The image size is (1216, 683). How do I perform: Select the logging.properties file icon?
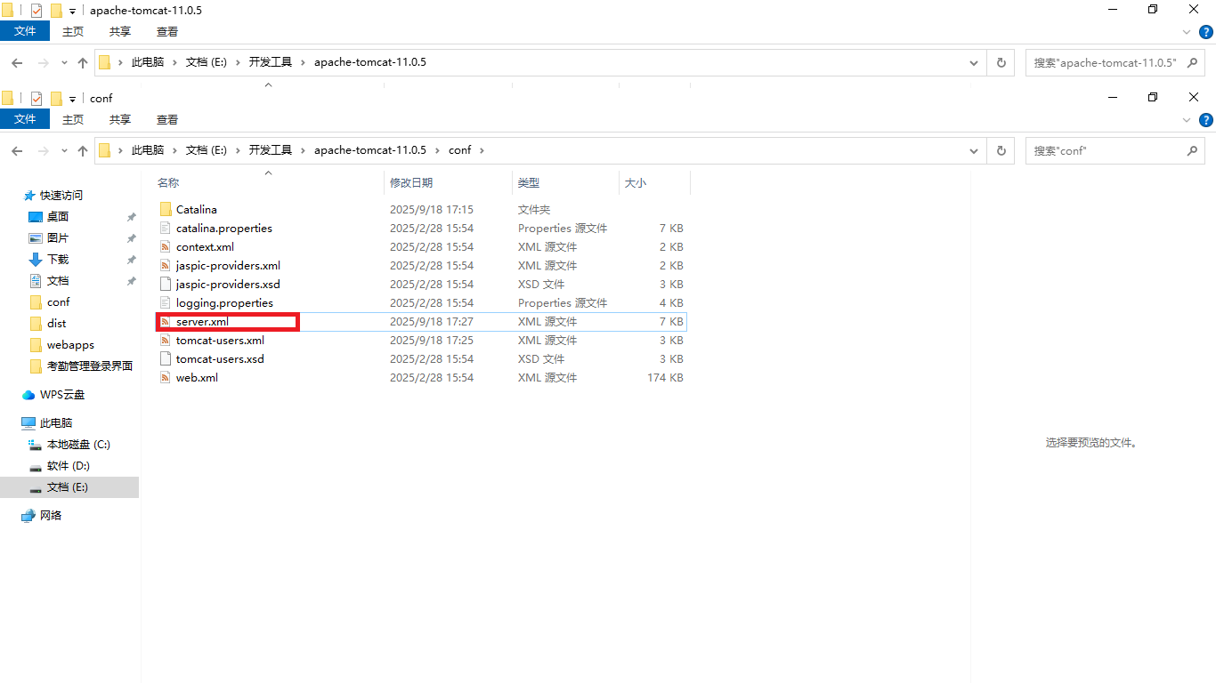pyautogui.click(x=166, y=303)
